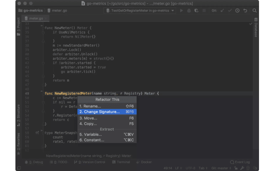Click 'arbiter.Lock()' on line 39
The image size is (274, 171).
(x=67, y=50)
